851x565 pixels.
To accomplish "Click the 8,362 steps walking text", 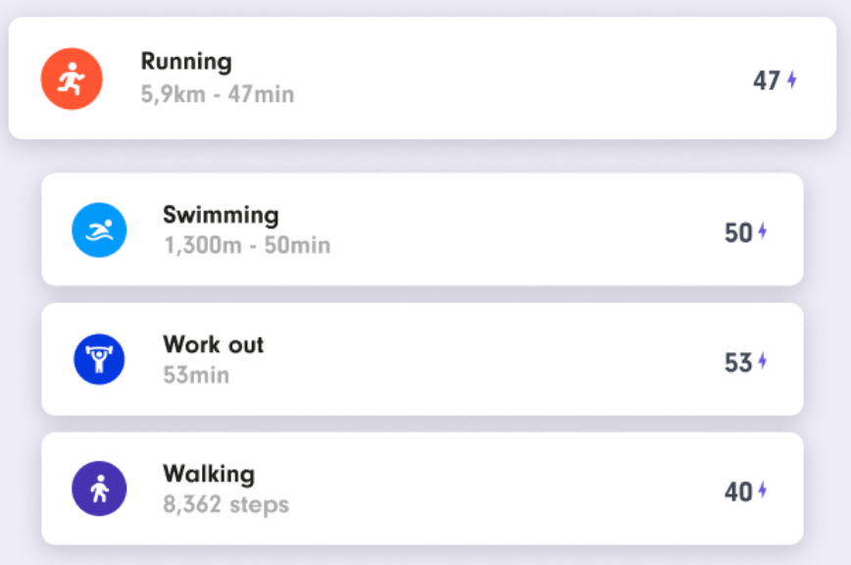I will point(225,505).
